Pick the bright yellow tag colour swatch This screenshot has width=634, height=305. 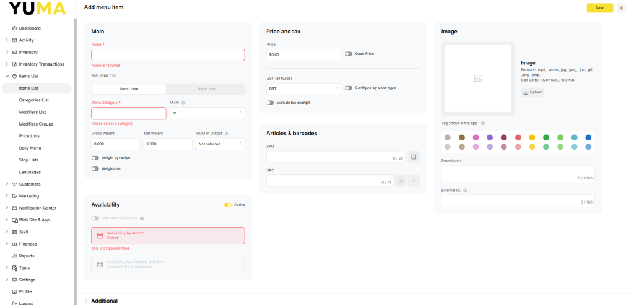point(532,138)
